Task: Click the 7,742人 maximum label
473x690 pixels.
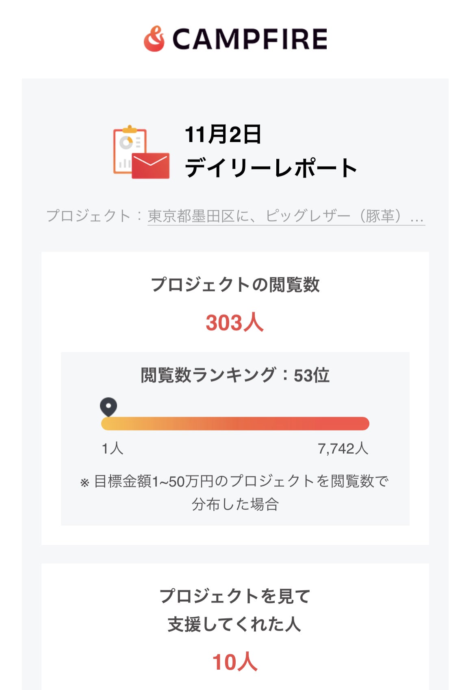Action: (x=343, y=449)
